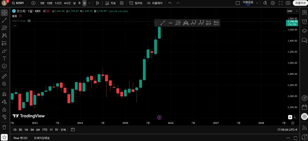The image size is (308, 141).
Task: Switch to the 4시간 timeframe
Action: [x=68, y=3]
